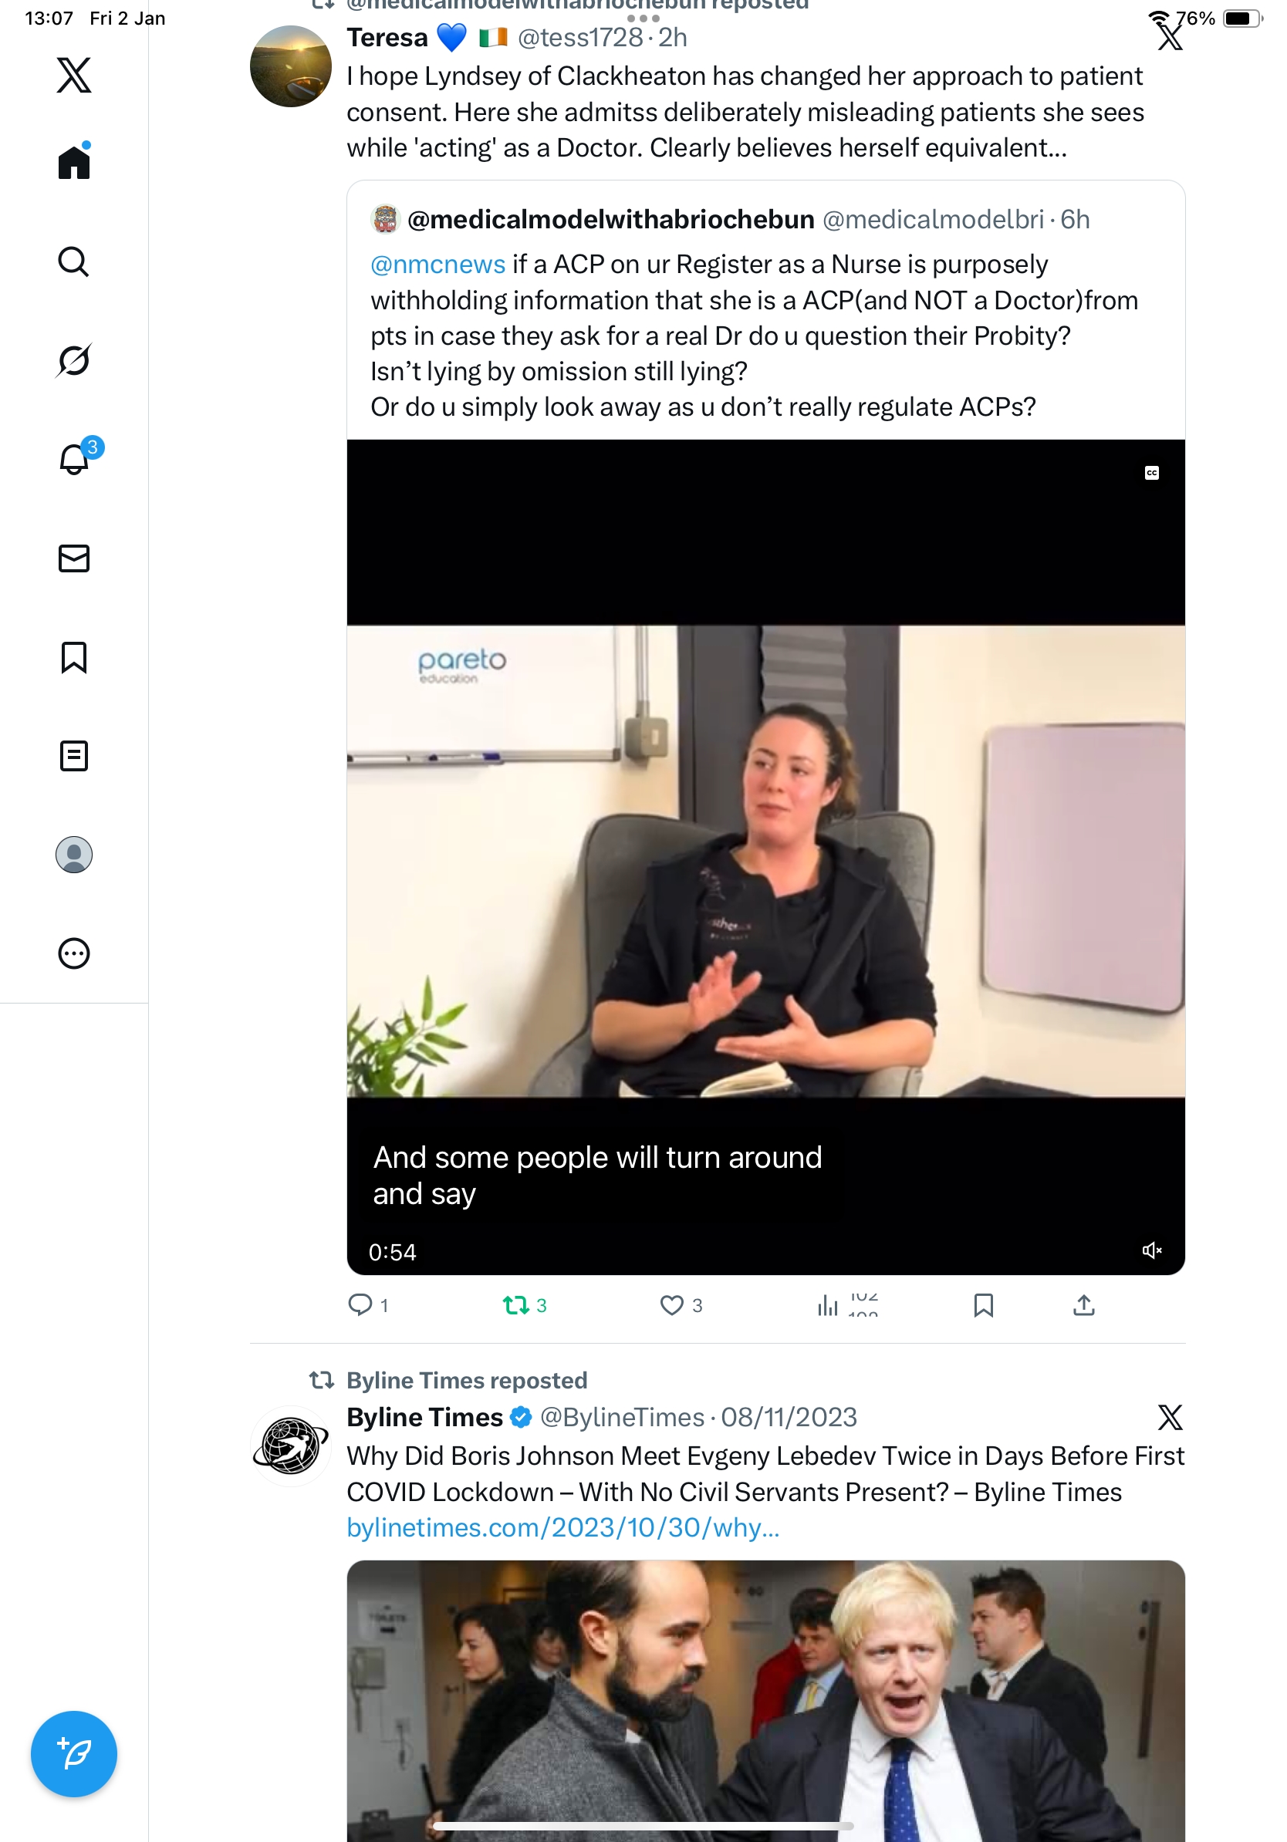
Task: Unmute the video sound
Action: [x=1151, y=1250]
